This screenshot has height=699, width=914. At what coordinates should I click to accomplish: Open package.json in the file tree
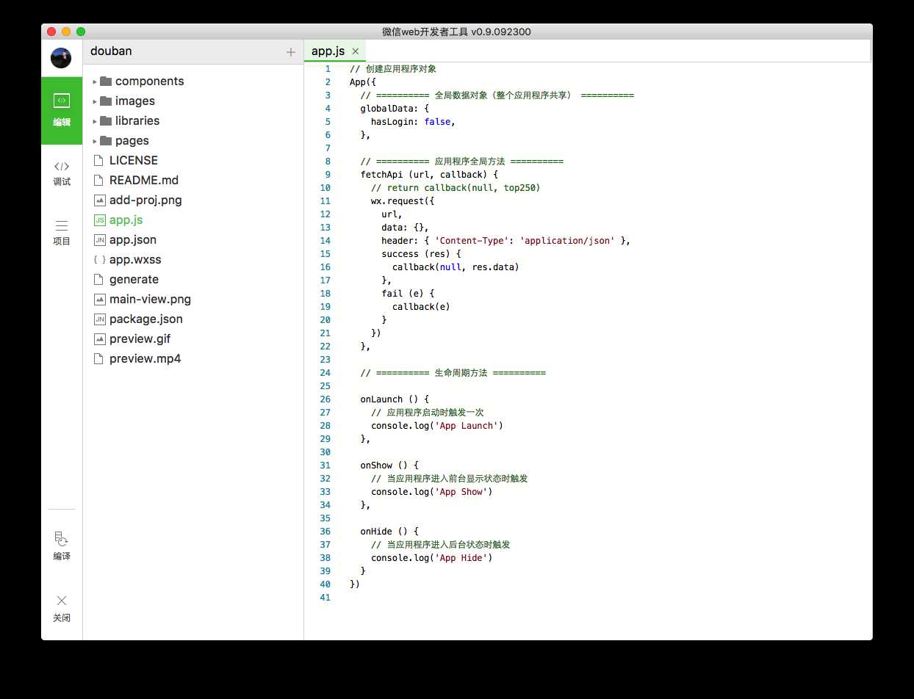pos(146,319)
